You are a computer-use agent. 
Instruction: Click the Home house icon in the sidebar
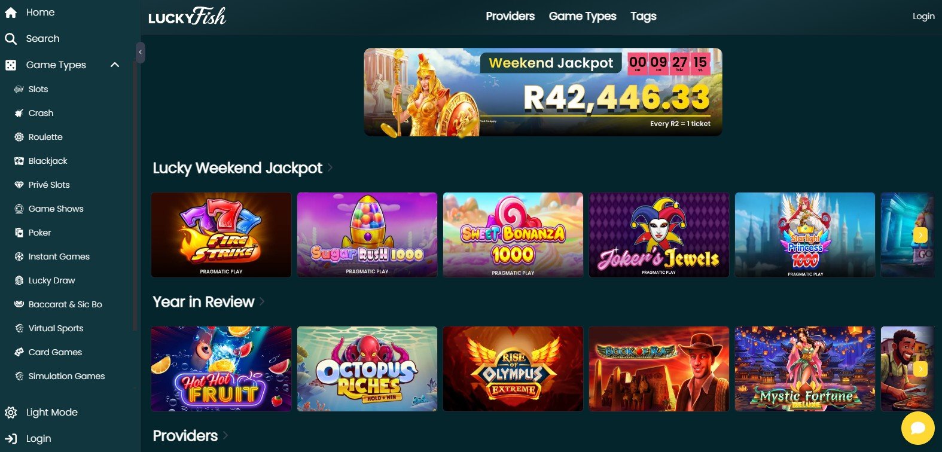tap(11, 13)
